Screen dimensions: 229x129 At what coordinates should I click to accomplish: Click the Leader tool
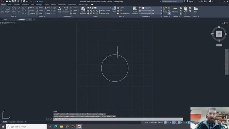(74, 10)
